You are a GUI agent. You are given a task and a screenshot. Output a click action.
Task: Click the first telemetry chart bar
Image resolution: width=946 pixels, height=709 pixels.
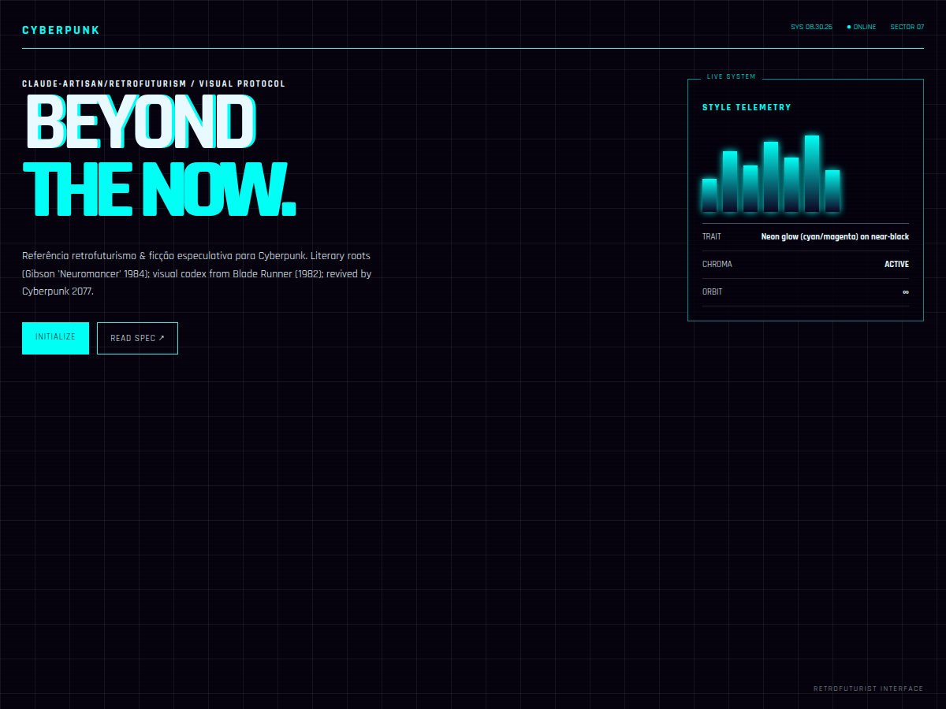709,195
